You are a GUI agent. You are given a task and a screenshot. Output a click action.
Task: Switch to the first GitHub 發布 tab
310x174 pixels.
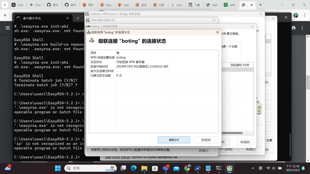[x=53, y=5]
